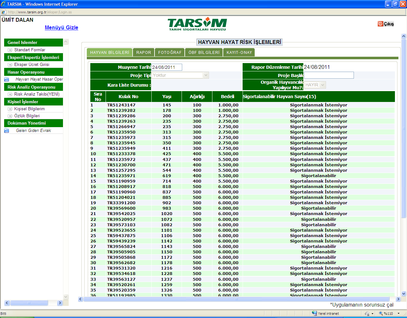Open Özlük Bilgileri link
The image size is (407, 318).
point(27,116)
